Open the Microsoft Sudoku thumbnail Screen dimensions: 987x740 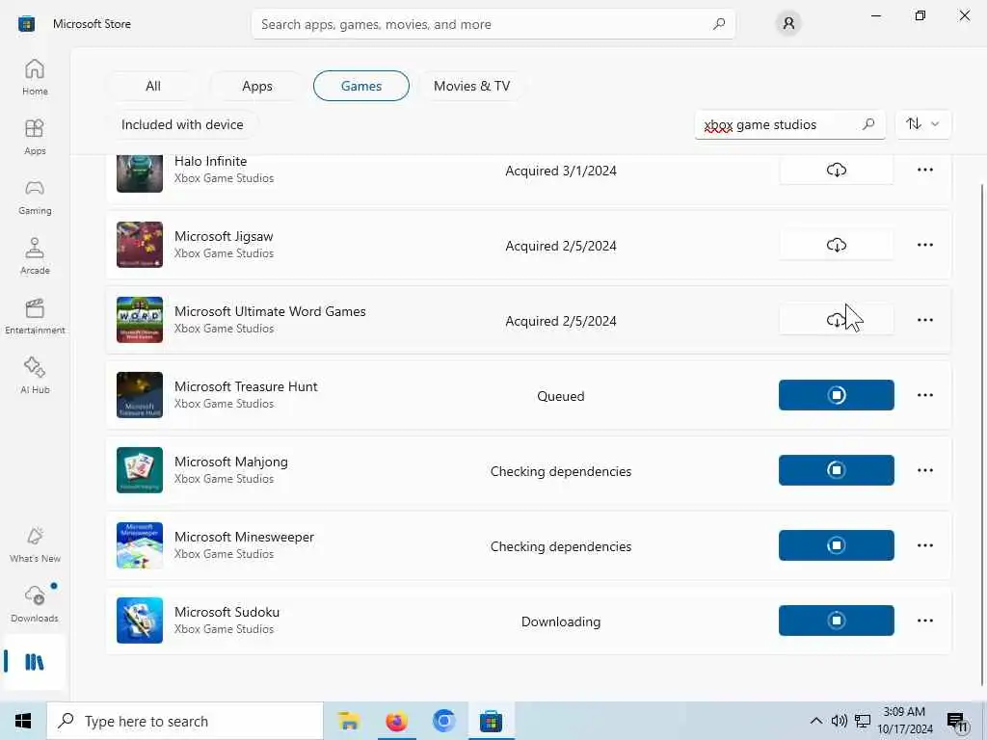[x=140, y=621]
